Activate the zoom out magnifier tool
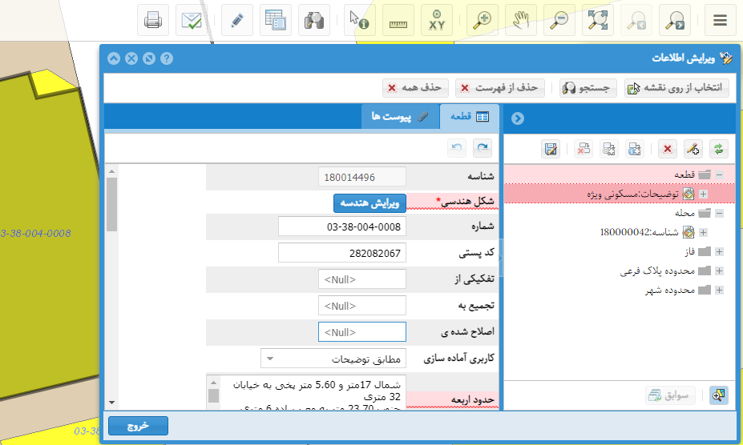This screenshot has width=743, height=445. point(559,20)
